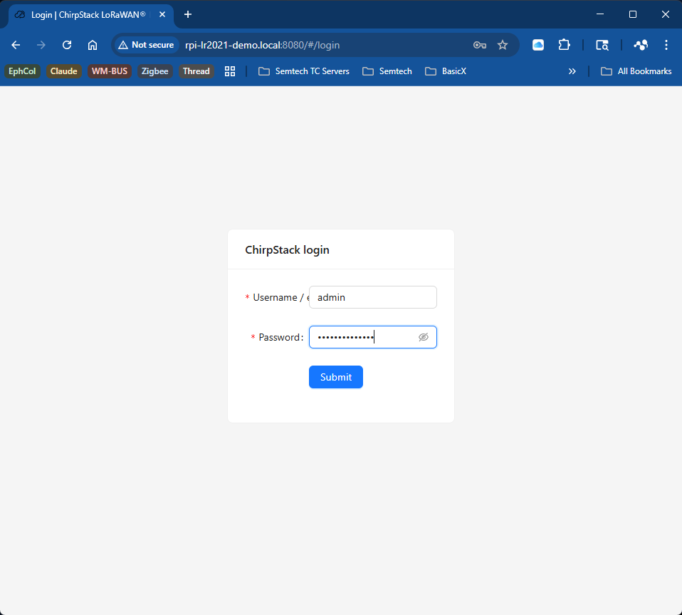Go forward with the forward arrow
The height and width of the screenshot is (615, 682).
coord(41,45)
